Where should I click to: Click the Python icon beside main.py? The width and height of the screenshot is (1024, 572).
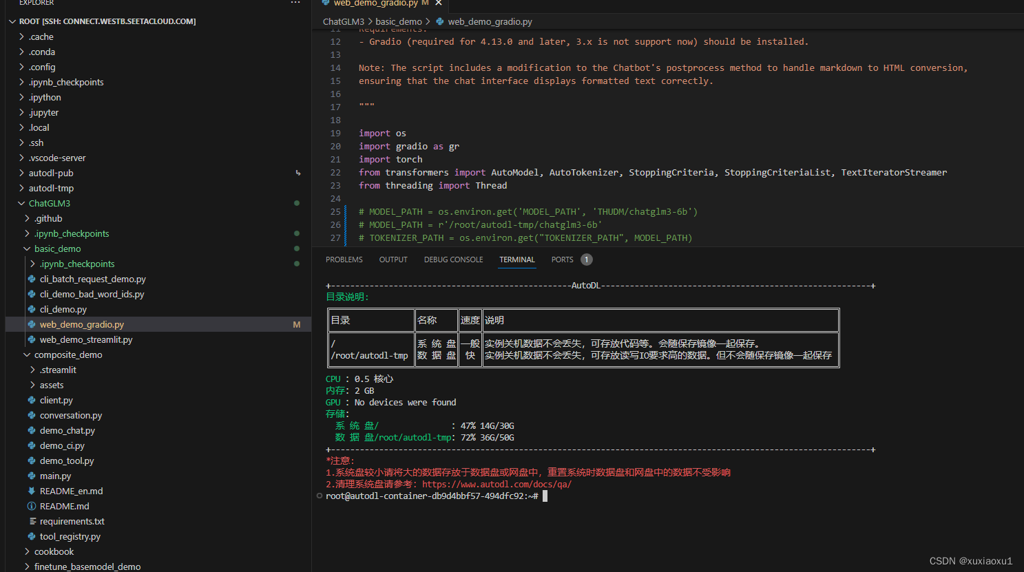click(33, 476)
